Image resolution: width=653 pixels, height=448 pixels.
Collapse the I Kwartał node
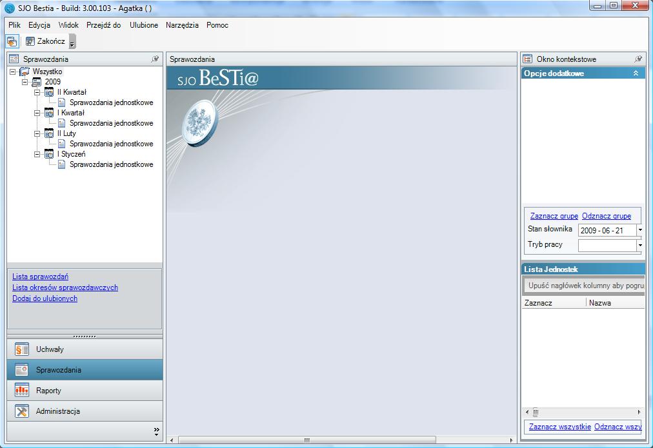37,113
